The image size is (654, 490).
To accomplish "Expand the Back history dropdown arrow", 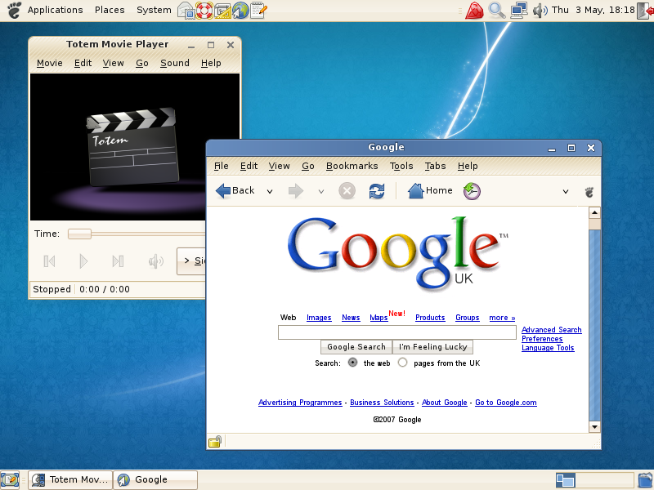I will 270,192.
